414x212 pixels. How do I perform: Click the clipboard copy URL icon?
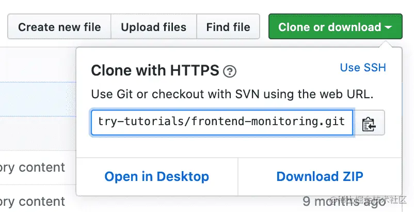pyautogui.click(x=368, y=124)
